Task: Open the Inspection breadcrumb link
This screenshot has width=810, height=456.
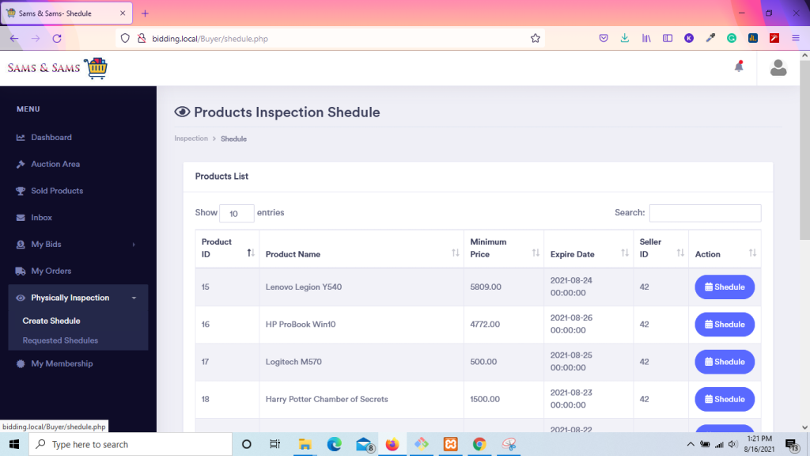Action: click(x=191, y=138)
